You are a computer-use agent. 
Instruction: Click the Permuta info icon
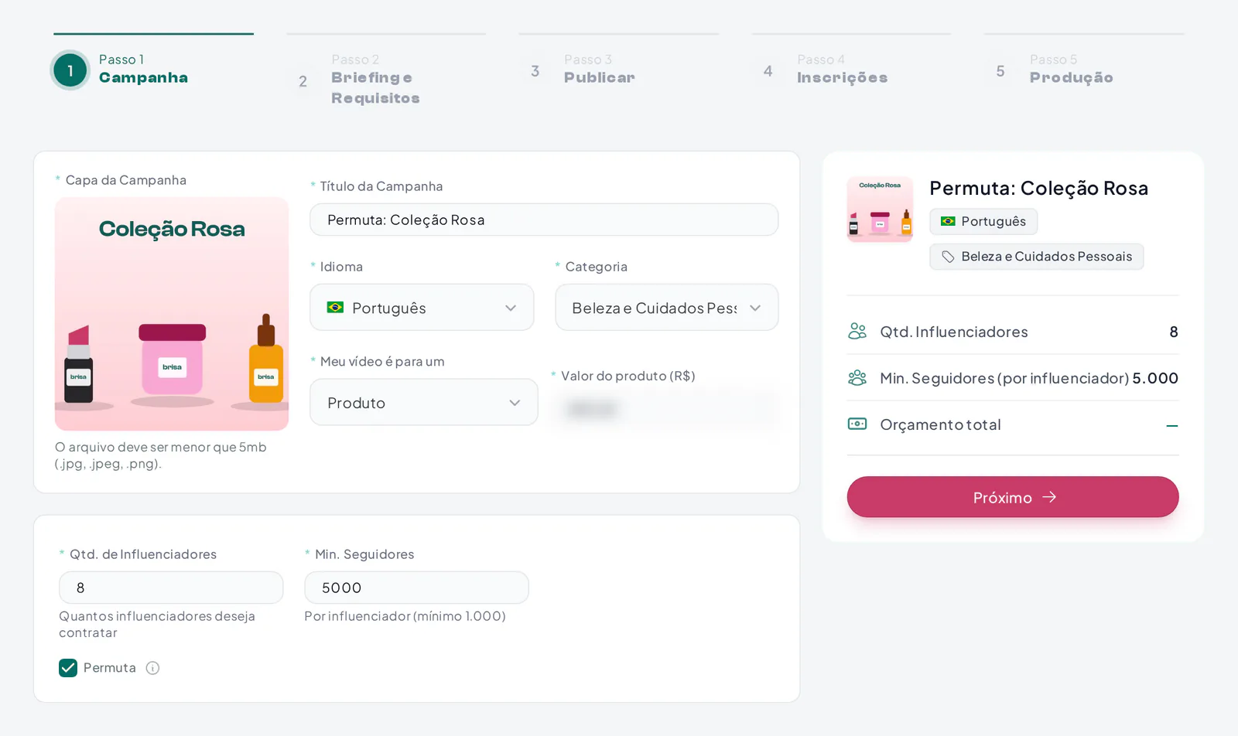(x=152, y=668)
